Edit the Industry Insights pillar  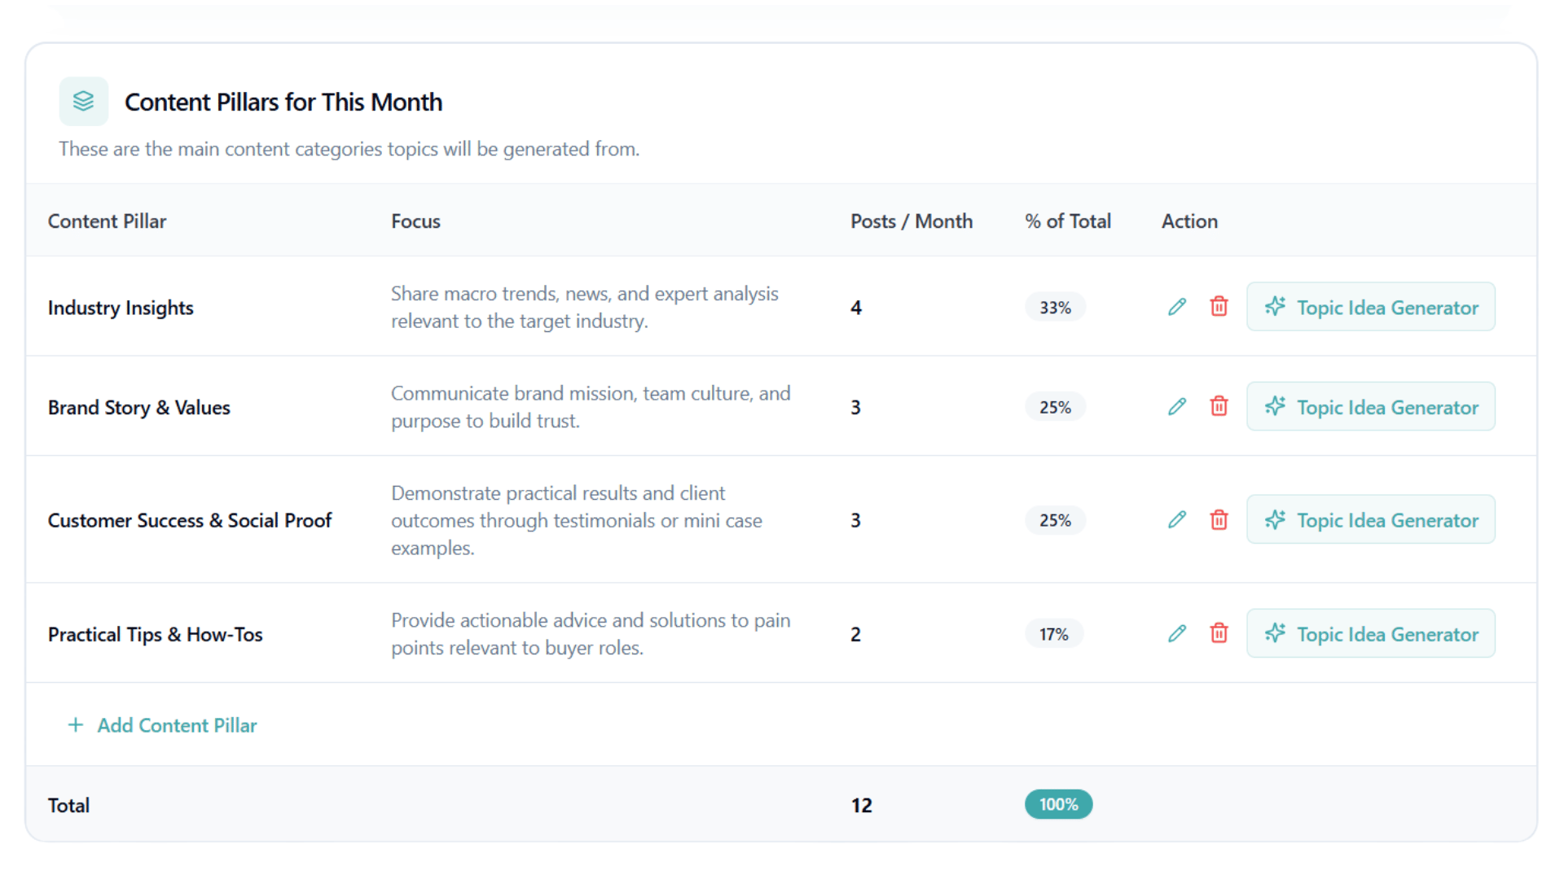[1177, 307]
